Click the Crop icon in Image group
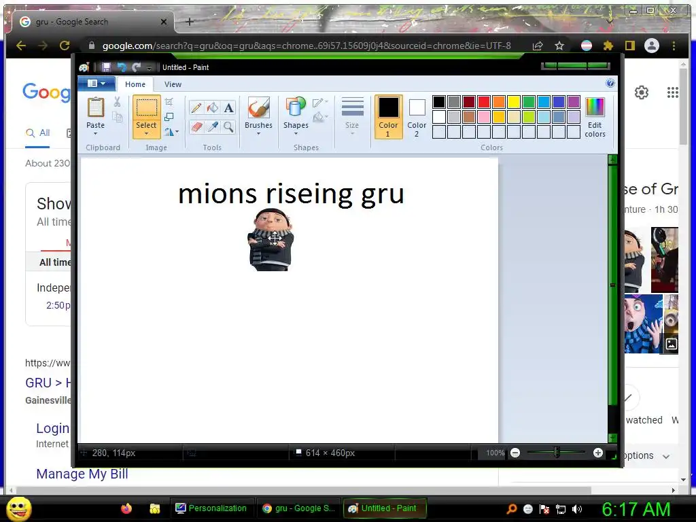The width and height of the screenshot is (696, 522). click(169, 102)
